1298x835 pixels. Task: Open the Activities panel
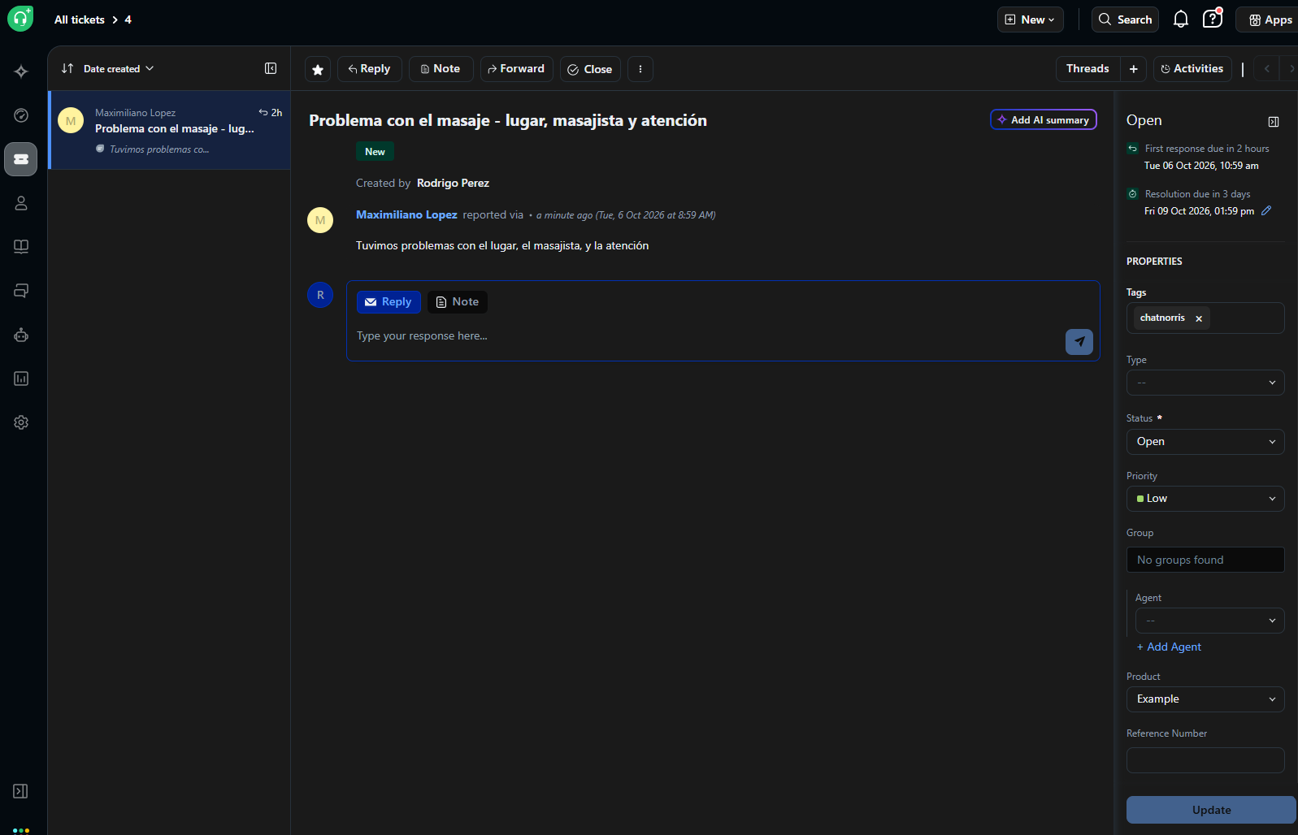(1192, 69)
